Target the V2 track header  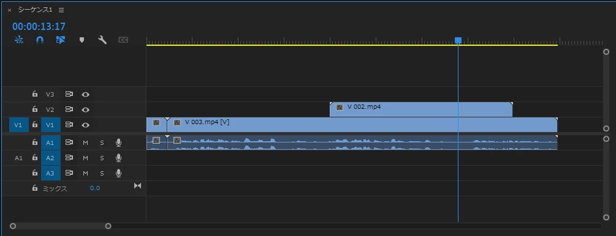click(x=50, y=110)
